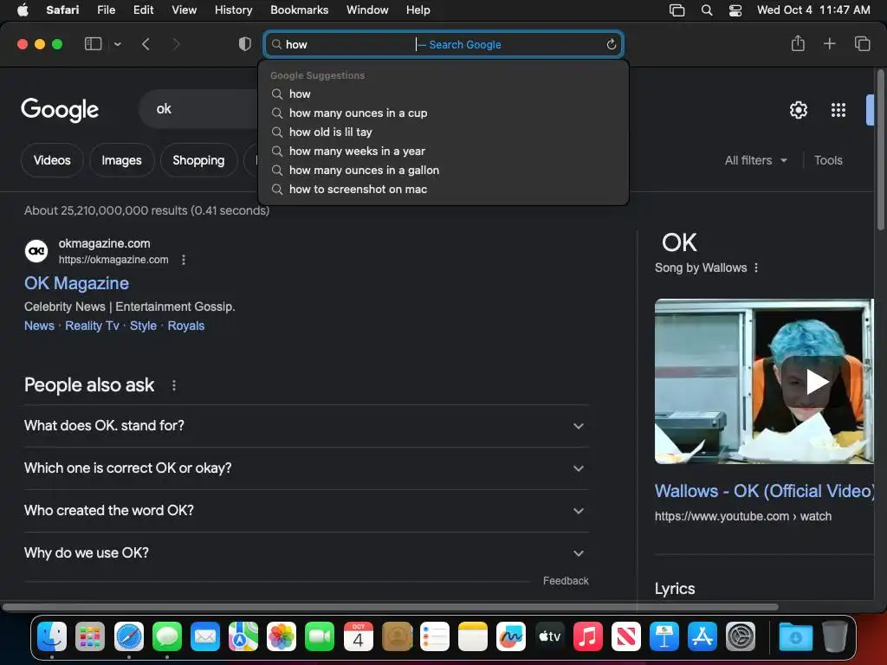
Task: Choose the first 'how' suggestion
Action: (300, 94)
